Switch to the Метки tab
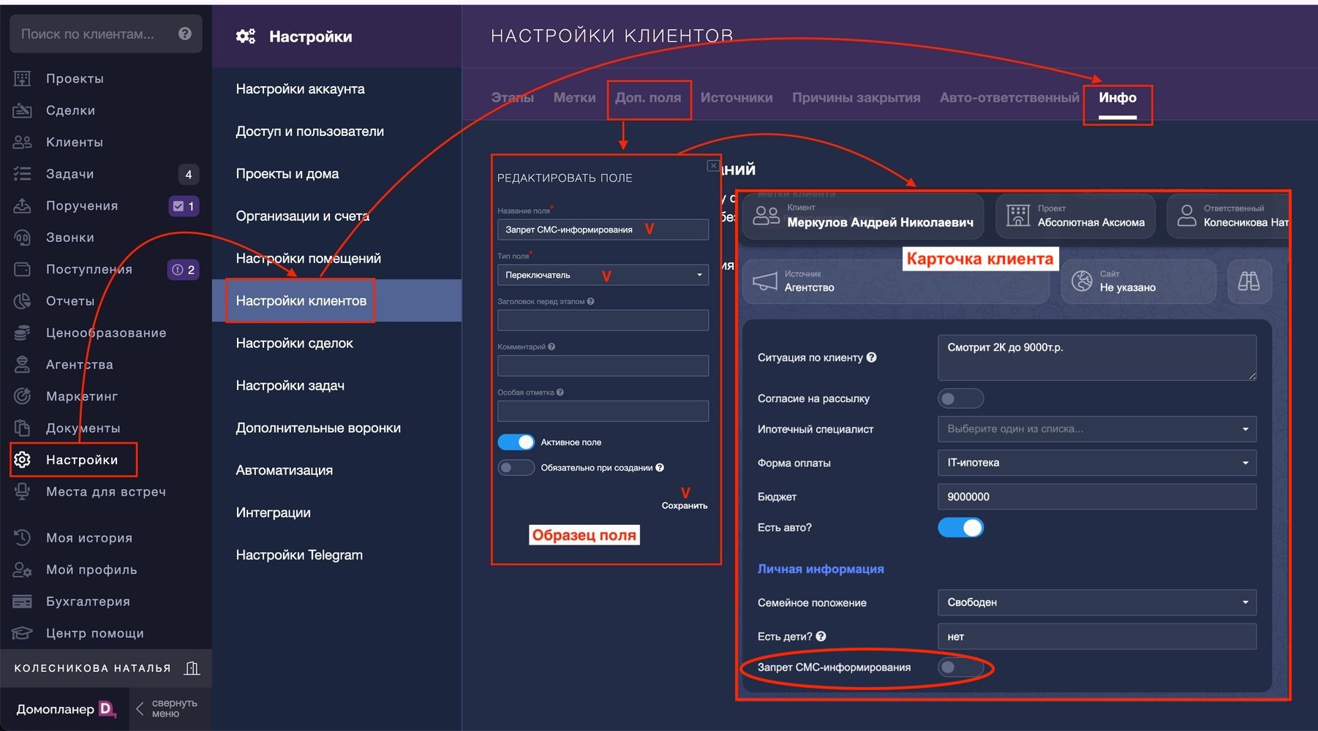The height and width of the screenshot is (731, 1318). point(575,97)
